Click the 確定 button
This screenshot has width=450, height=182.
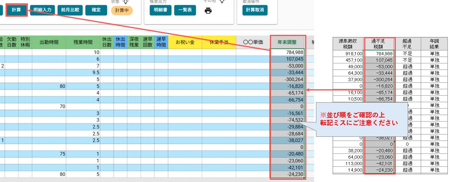96,10
